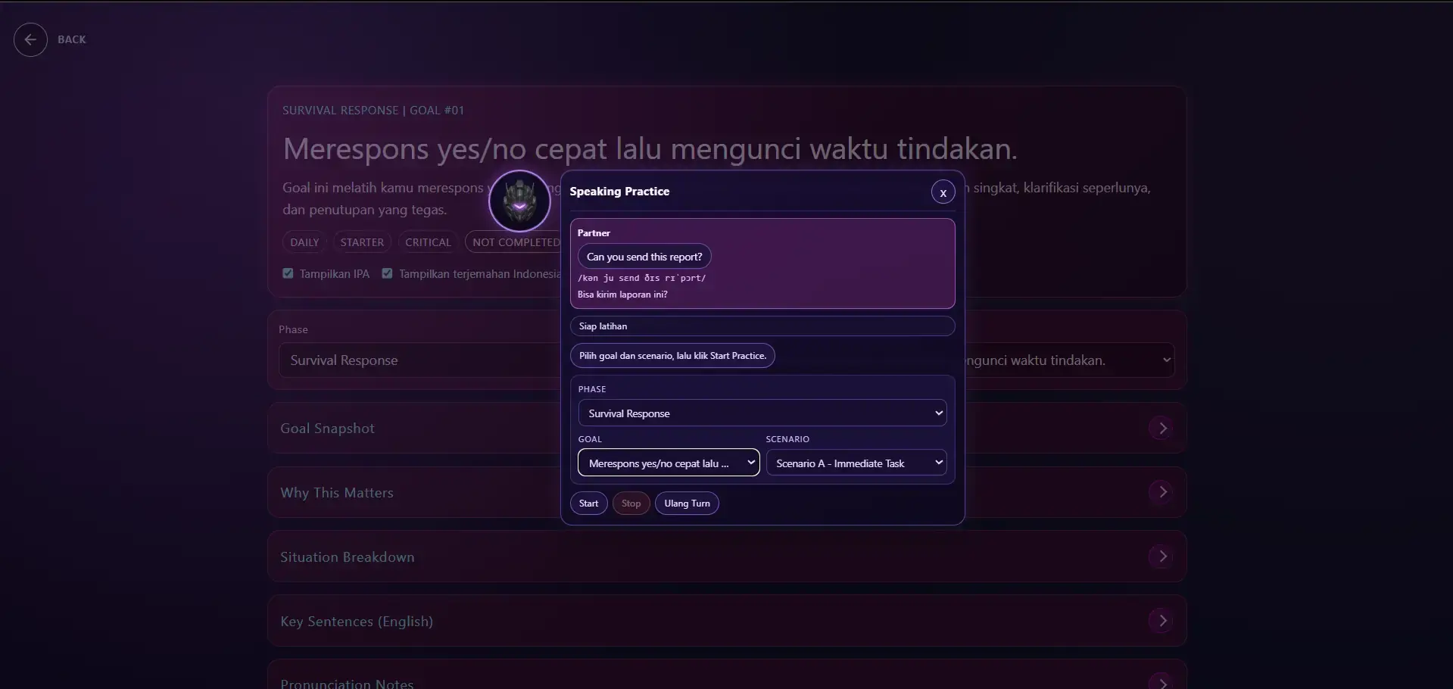Click 'Bisa kirim laporan ini?' translation
The width and height of the screenshot is (1453, 689).
click(622, 295)
